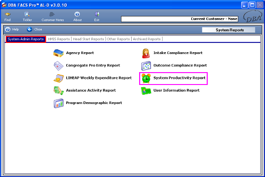Open Customer Notes from the toolbar

[53, 16]
